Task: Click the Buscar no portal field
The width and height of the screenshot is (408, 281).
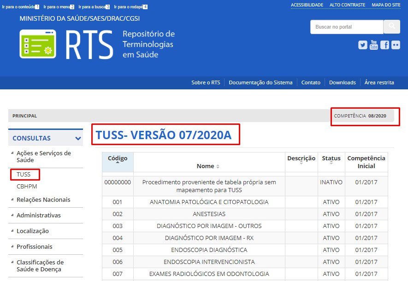Action: coord(346,27)
